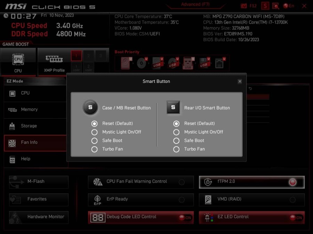Screen dimensions: 313x234
Task: Click the ErP leaf icon
Action: (97, 200)
